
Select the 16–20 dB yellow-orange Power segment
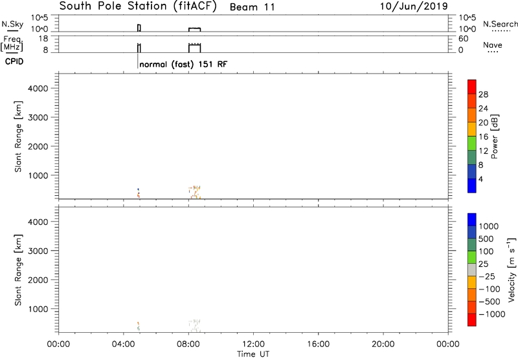472,129
